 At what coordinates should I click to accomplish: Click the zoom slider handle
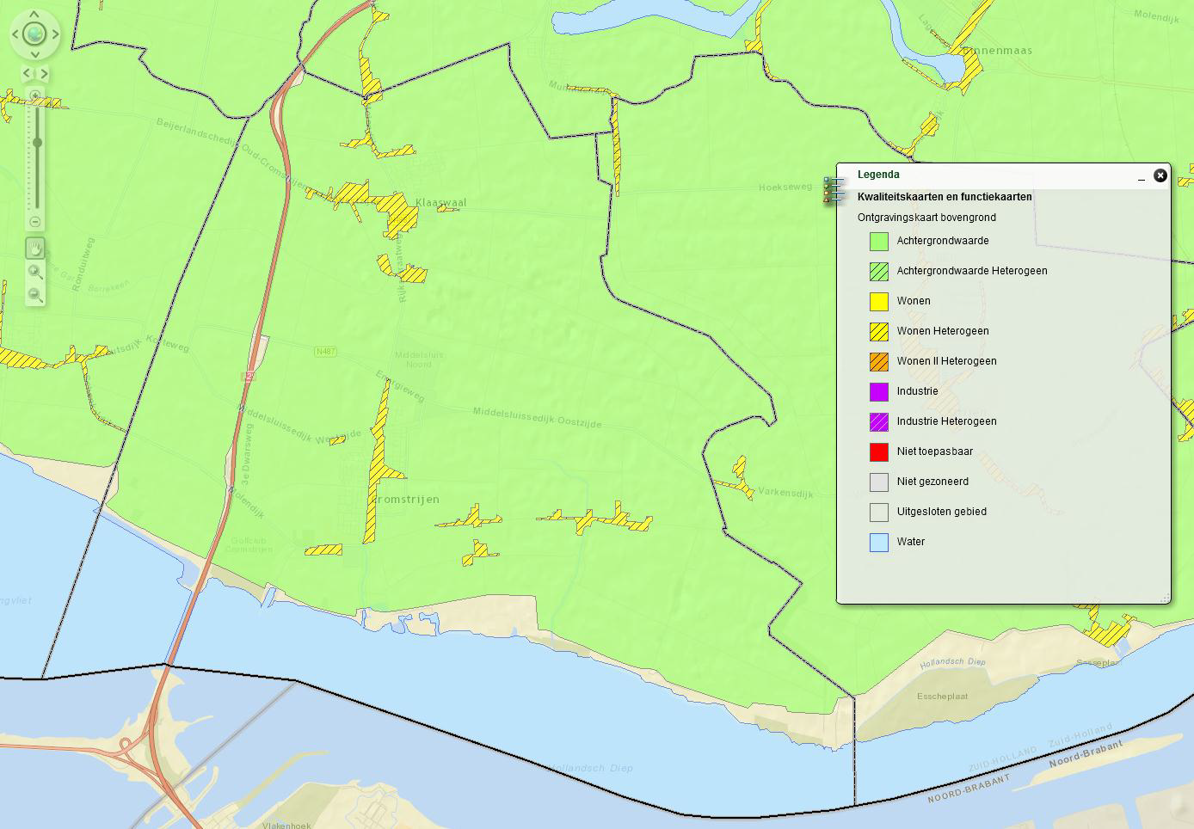37,143
